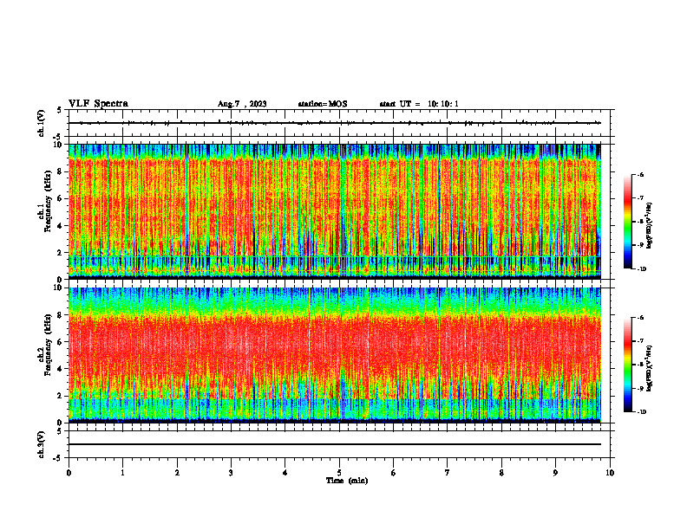Click the ch.2 spectrogram color scale bar
Image resolution: width=687 pixels, height=530 pixels.
628,365
